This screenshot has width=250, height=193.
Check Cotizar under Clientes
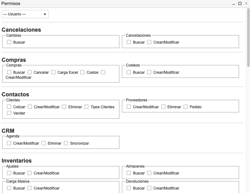click(9, 107)
